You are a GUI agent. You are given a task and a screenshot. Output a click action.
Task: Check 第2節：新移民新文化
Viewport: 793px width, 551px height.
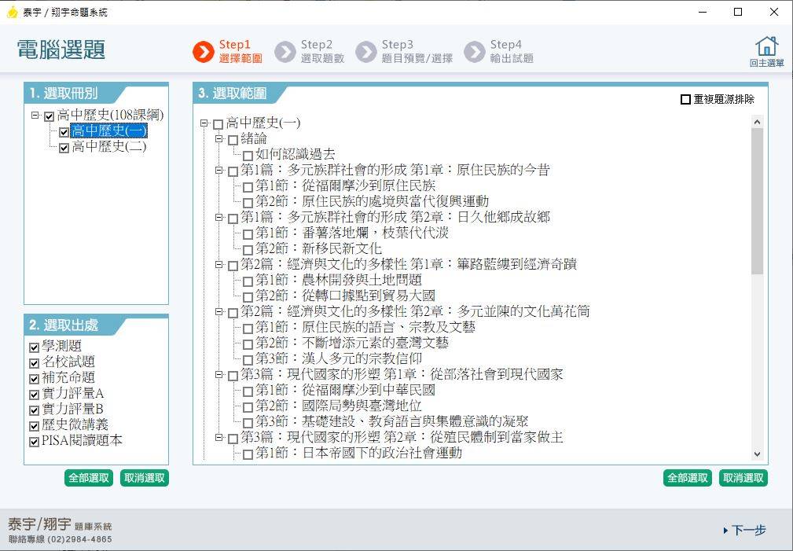pos(248,249)
